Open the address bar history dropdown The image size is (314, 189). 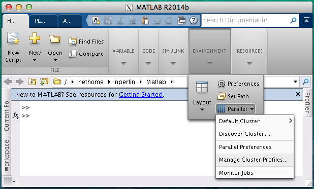pos(295,82)
